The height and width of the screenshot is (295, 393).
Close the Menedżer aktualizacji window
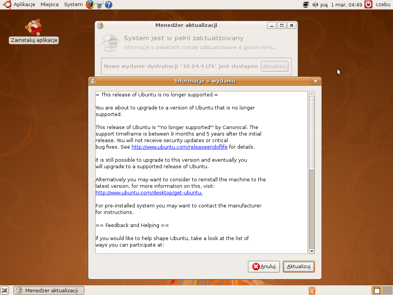(x=292, y=25)
